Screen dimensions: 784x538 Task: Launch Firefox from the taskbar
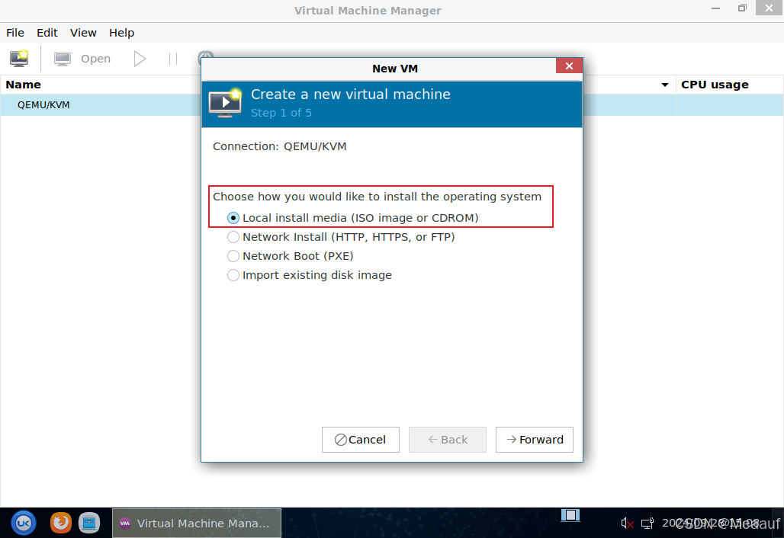(60, 523)
